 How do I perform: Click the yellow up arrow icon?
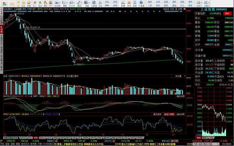point(18,2)
